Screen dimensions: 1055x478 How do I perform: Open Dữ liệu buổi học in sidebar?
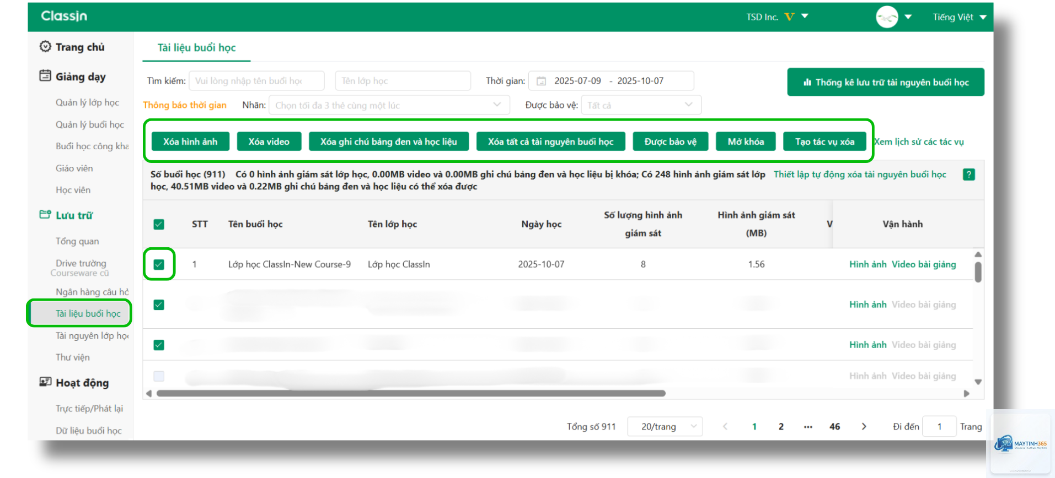88,431
